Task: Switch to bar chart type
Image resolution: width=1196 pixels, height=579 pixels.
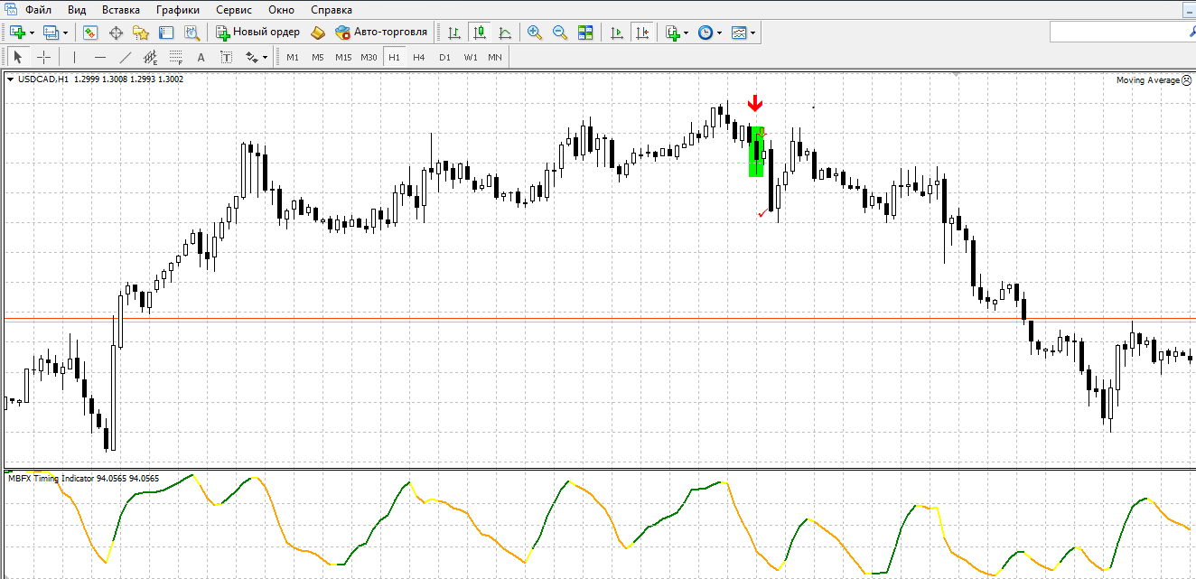Action: pyautogui.click(x=454, y=33)
